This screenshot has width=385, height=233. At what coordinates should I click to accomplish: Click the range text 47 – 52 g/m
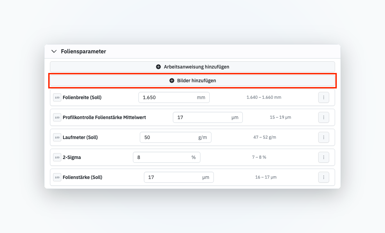pyautogui.click(x=265, y=137)
